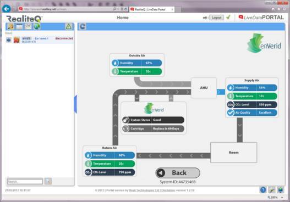290x202 pixels.
Task: Select the globe map icon in sidebar toolbar
Action: 37,26
